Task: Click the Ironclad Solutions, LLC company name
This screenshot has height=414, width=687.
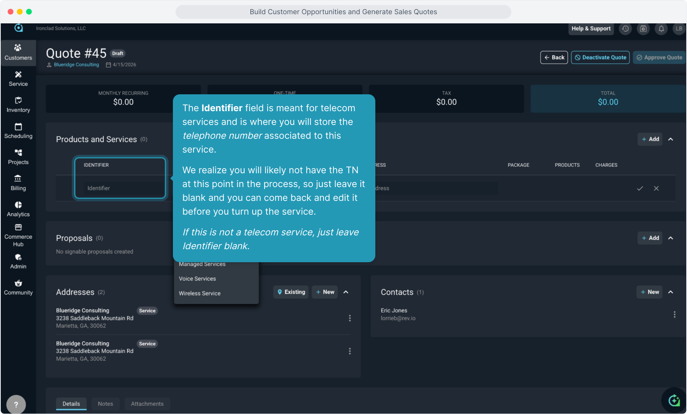Action: coord(61,28)
